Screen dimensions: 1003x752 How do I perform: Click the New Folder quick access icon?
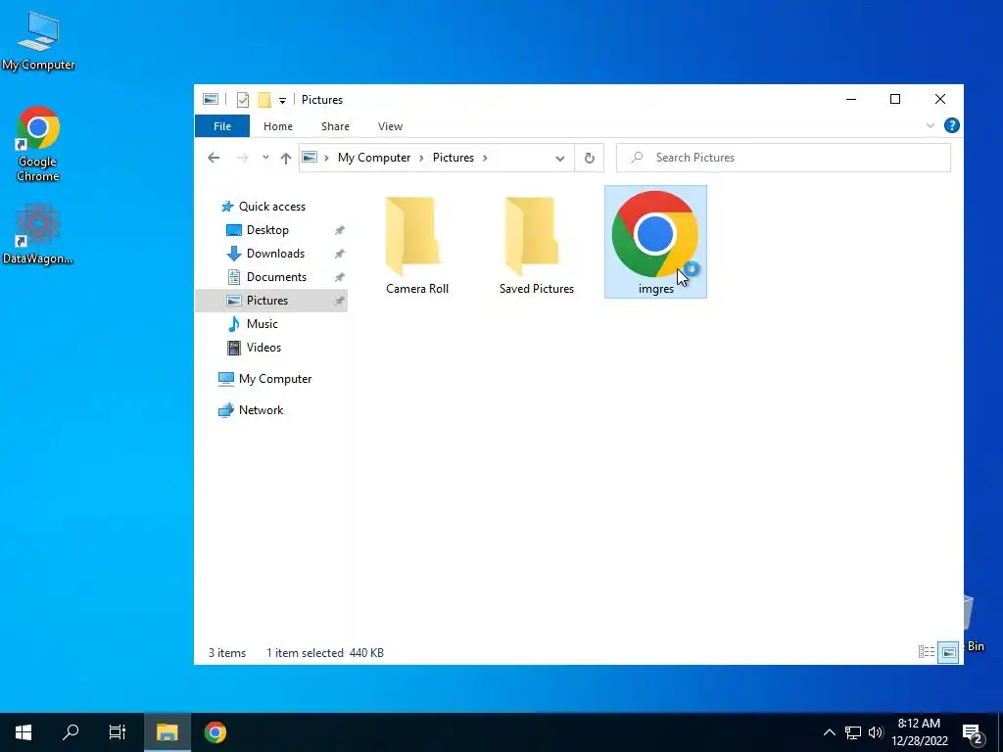tap(264, 100)
